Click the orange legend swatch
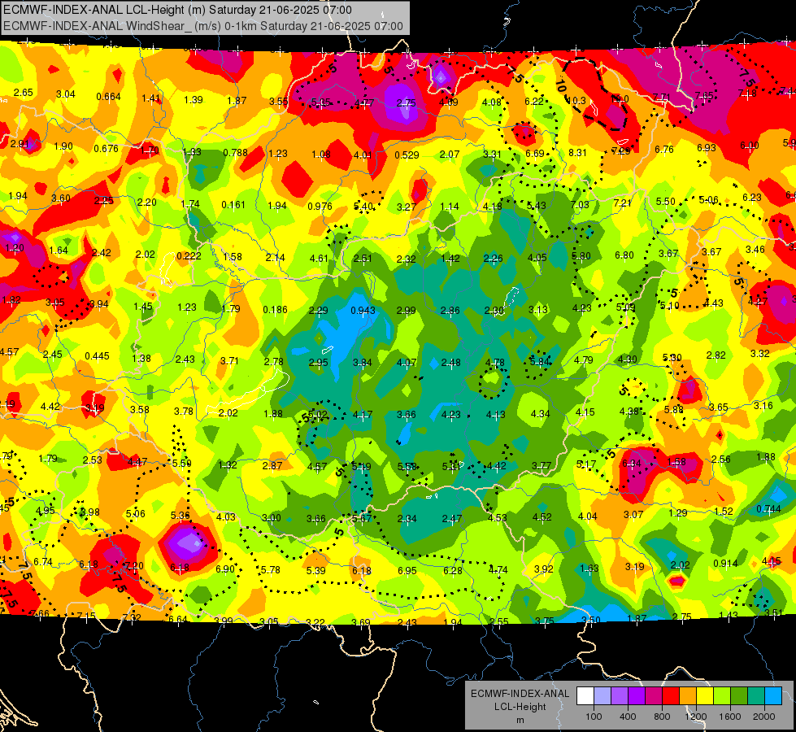Screen dimensions: 796x732 [688, 695]
